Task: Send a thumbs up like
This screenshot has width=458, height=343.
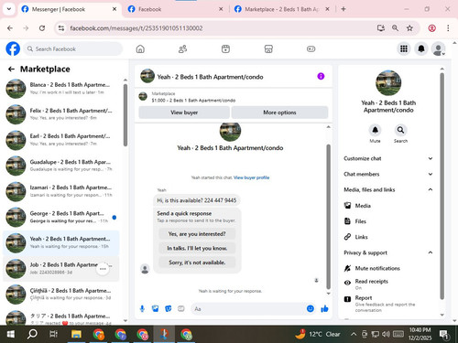Action: pyautogui.click(x=324, y=309)
